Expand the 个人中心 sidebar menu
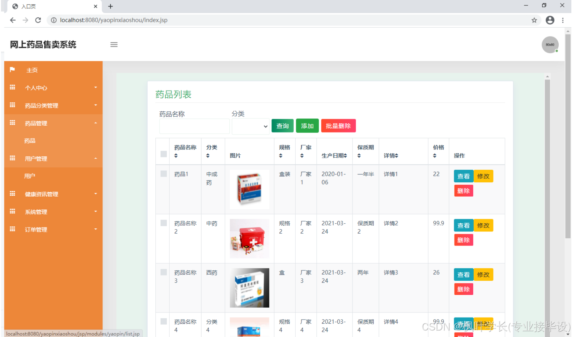The height and width of the screenshot is (337, 572). [x=53, y=88]
